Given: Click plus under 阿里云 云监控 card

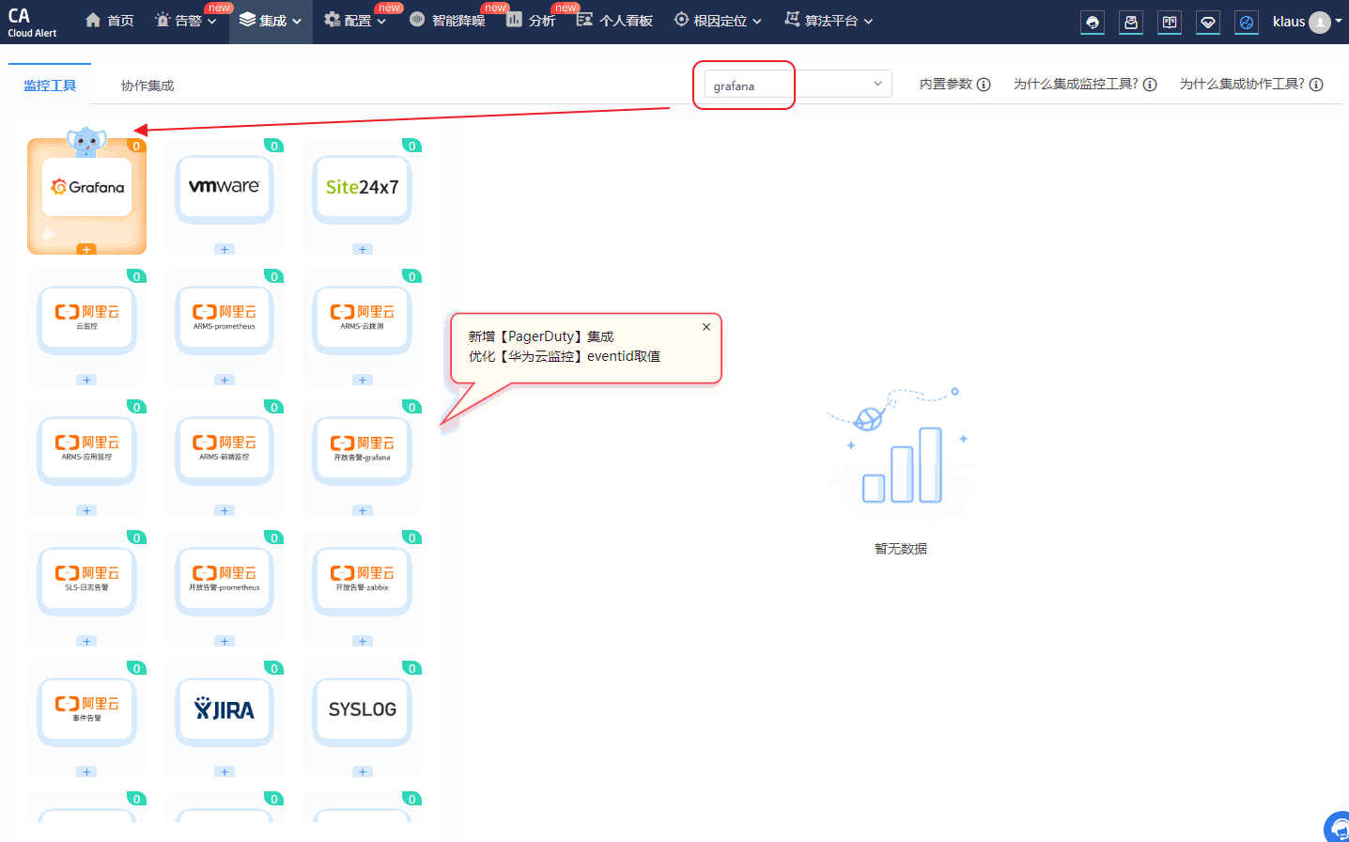Looking at the screenshot, I should [x=86, y=381].
